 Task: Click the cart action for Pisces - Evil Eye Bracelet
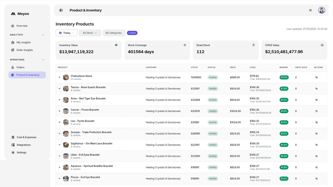click(x=317, y=179)
